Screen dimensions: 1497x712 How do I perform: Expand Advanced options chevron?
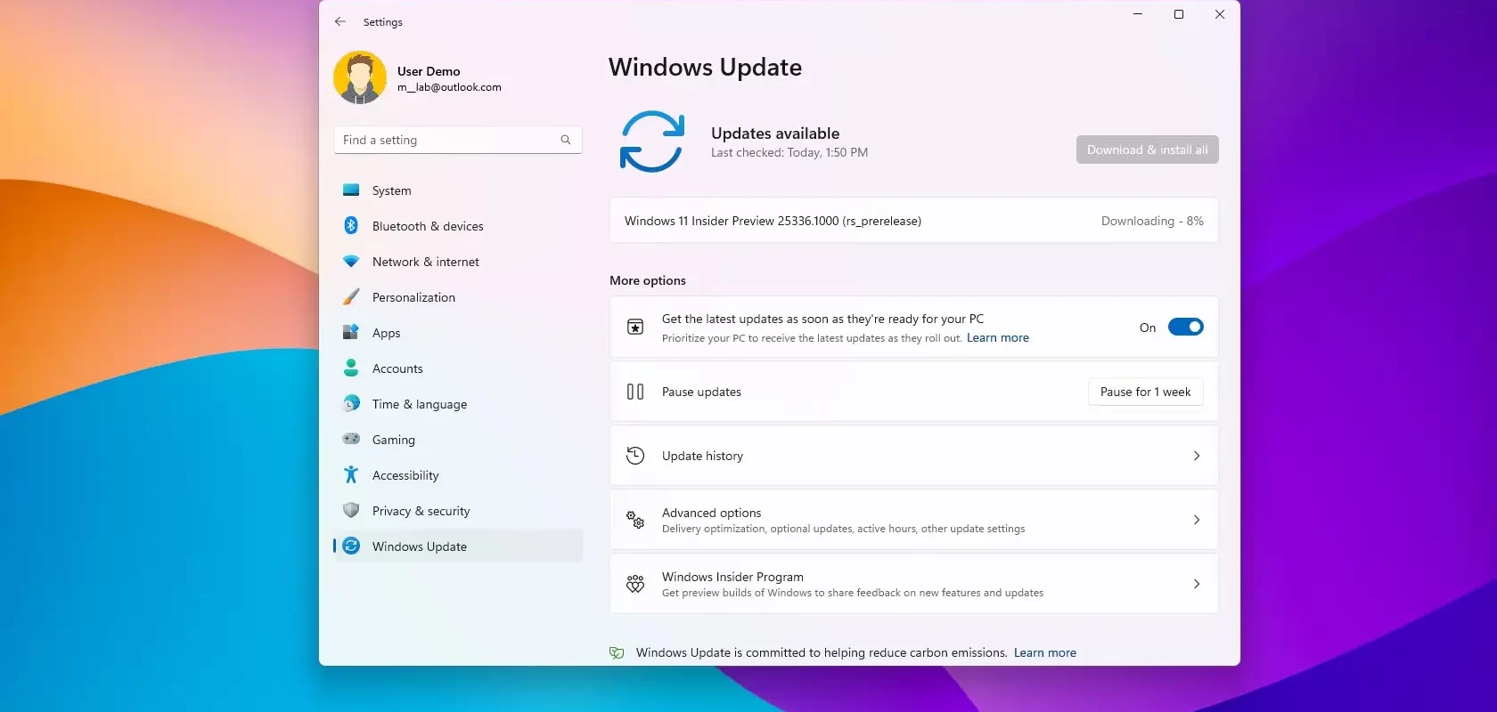[x=1197, y=520]
